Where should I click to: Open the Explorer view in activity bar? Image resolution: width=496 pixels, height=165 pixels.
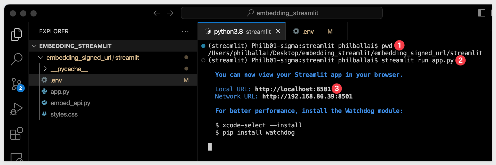[16, 35]
